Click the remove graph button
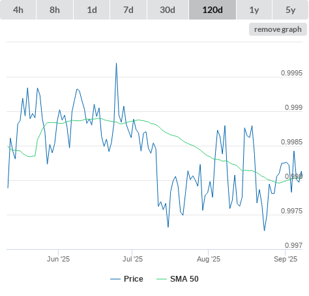The height and width of the screenshot is (296, 309). click(278, 29)
